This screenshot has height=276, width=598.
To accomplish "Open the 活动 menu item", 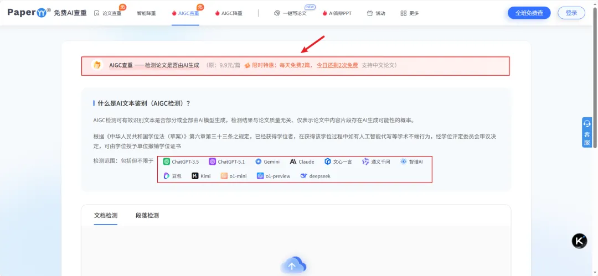I will click(376, 13).
